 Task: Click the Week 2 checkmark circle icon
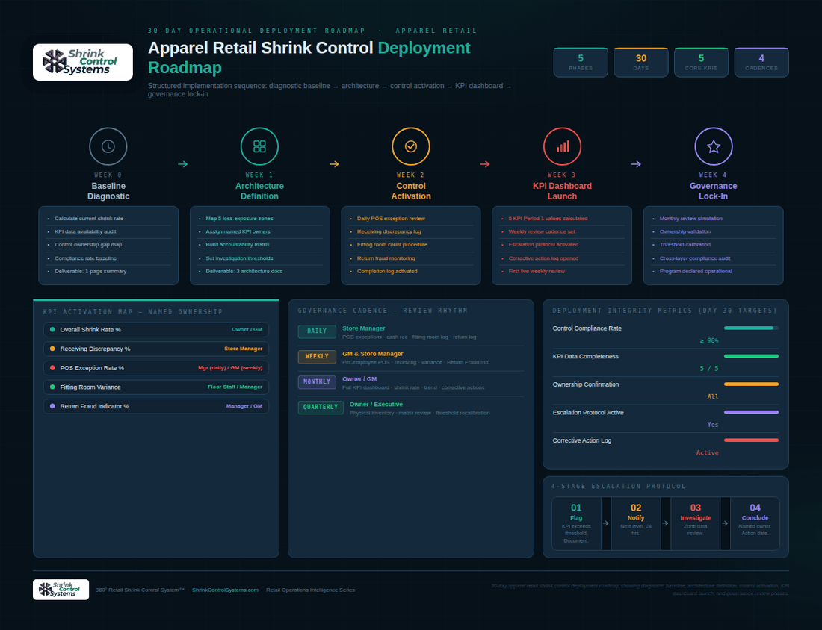[411, 146]
